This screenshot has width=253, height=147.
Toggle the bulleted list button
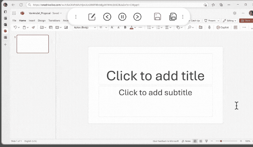coord(149,28)
